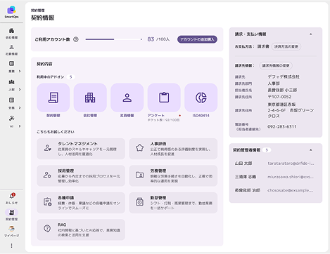330x254 pixels.
Task: Click the 労務管理 folder icon
Action: [x=140, y=175]
